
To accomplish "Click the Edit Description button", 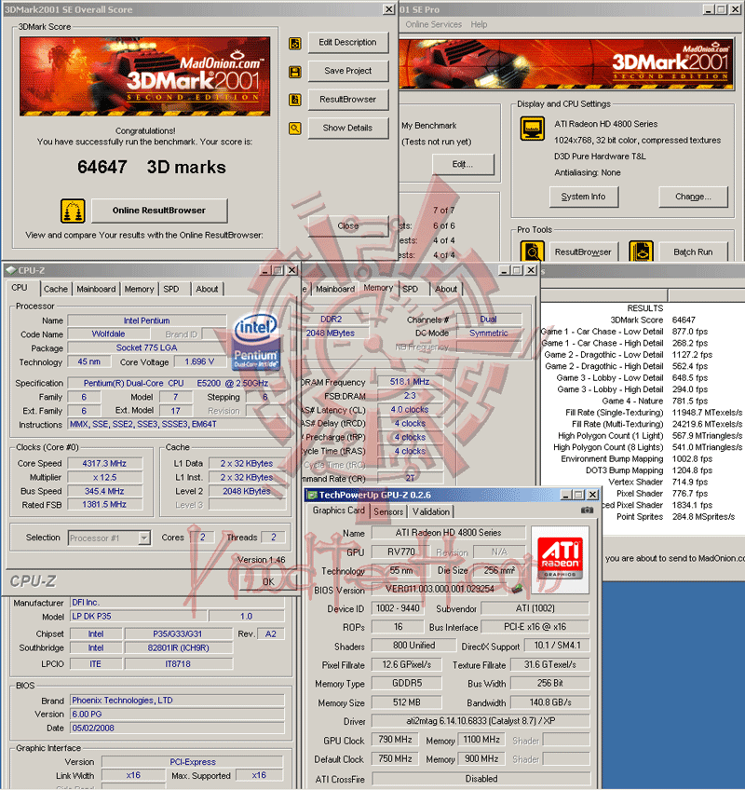I will pyautogui.click(x=348, y=43).
